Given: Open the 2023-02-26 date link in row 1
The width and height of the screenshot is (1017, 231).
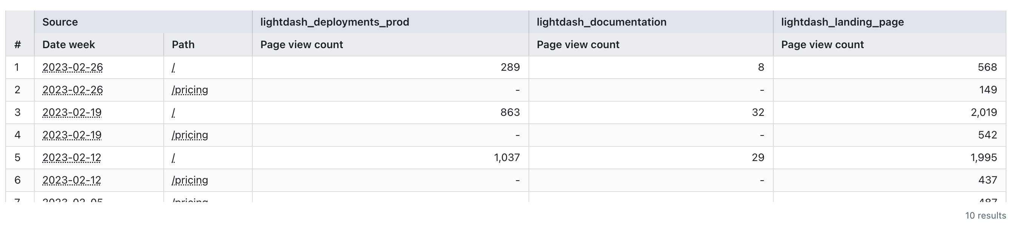Looking at the screenshot, I should [73, 67].
